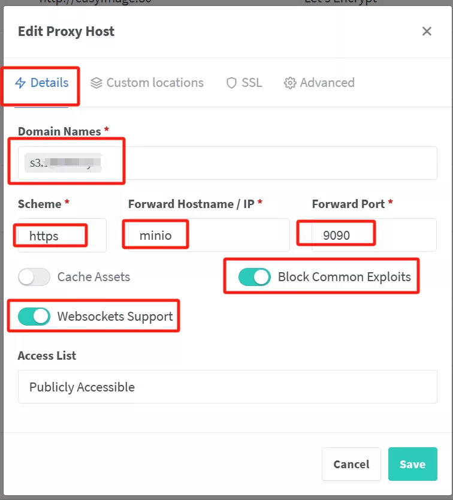Viewport: 453px width, 500px height.
Task: Click the shield icon beside SSL
Action: [x=231, y=83]
